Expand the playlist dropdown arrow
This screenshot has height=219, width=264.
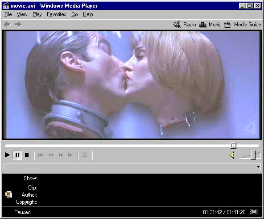click(x=258, y=167)
